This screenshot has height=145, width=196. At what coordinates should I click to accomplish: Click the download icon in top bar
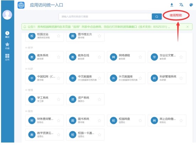(172, 5)
